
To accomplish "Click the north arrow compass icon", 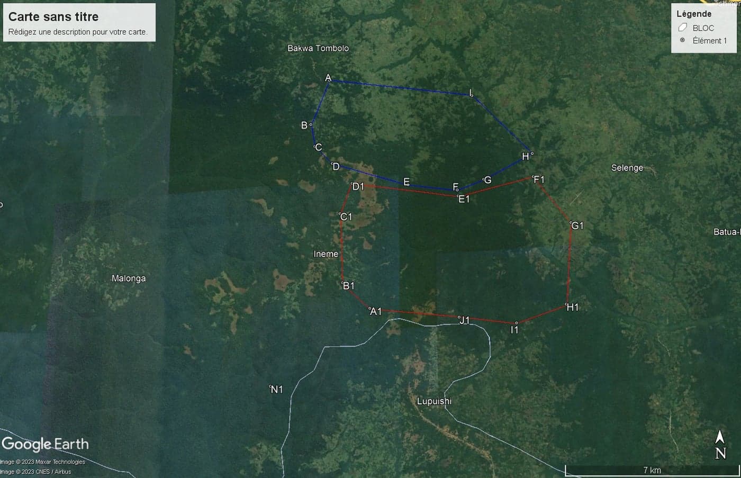I will (x=720, y=445).
